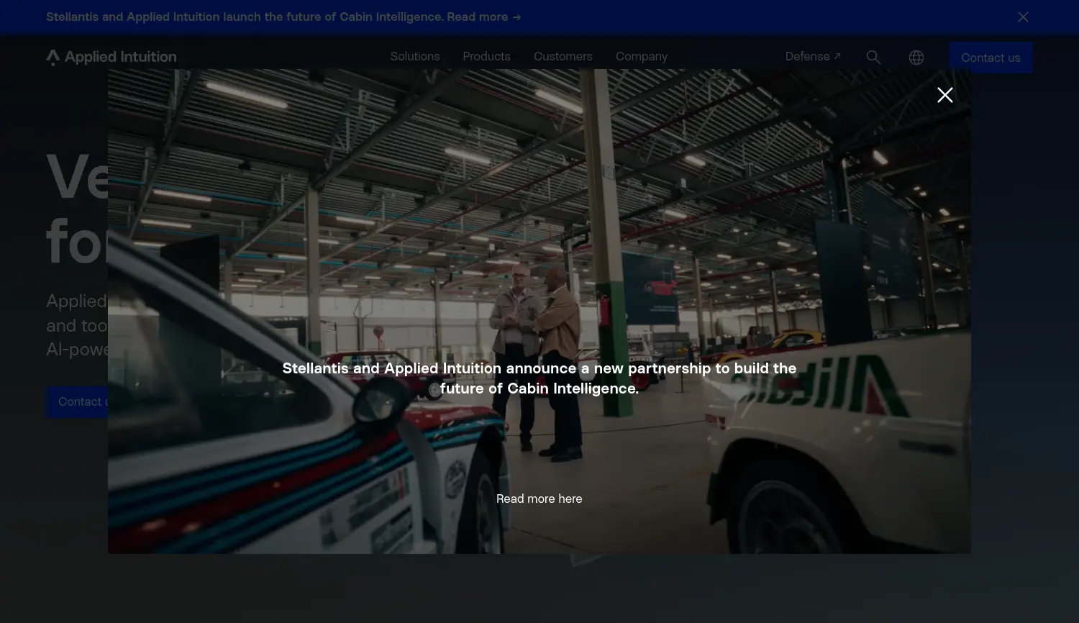Viewport: 1079px width, 623px height.
Task: Click the arrow after banner 'Read more'
Action: (x=516, y=17)
